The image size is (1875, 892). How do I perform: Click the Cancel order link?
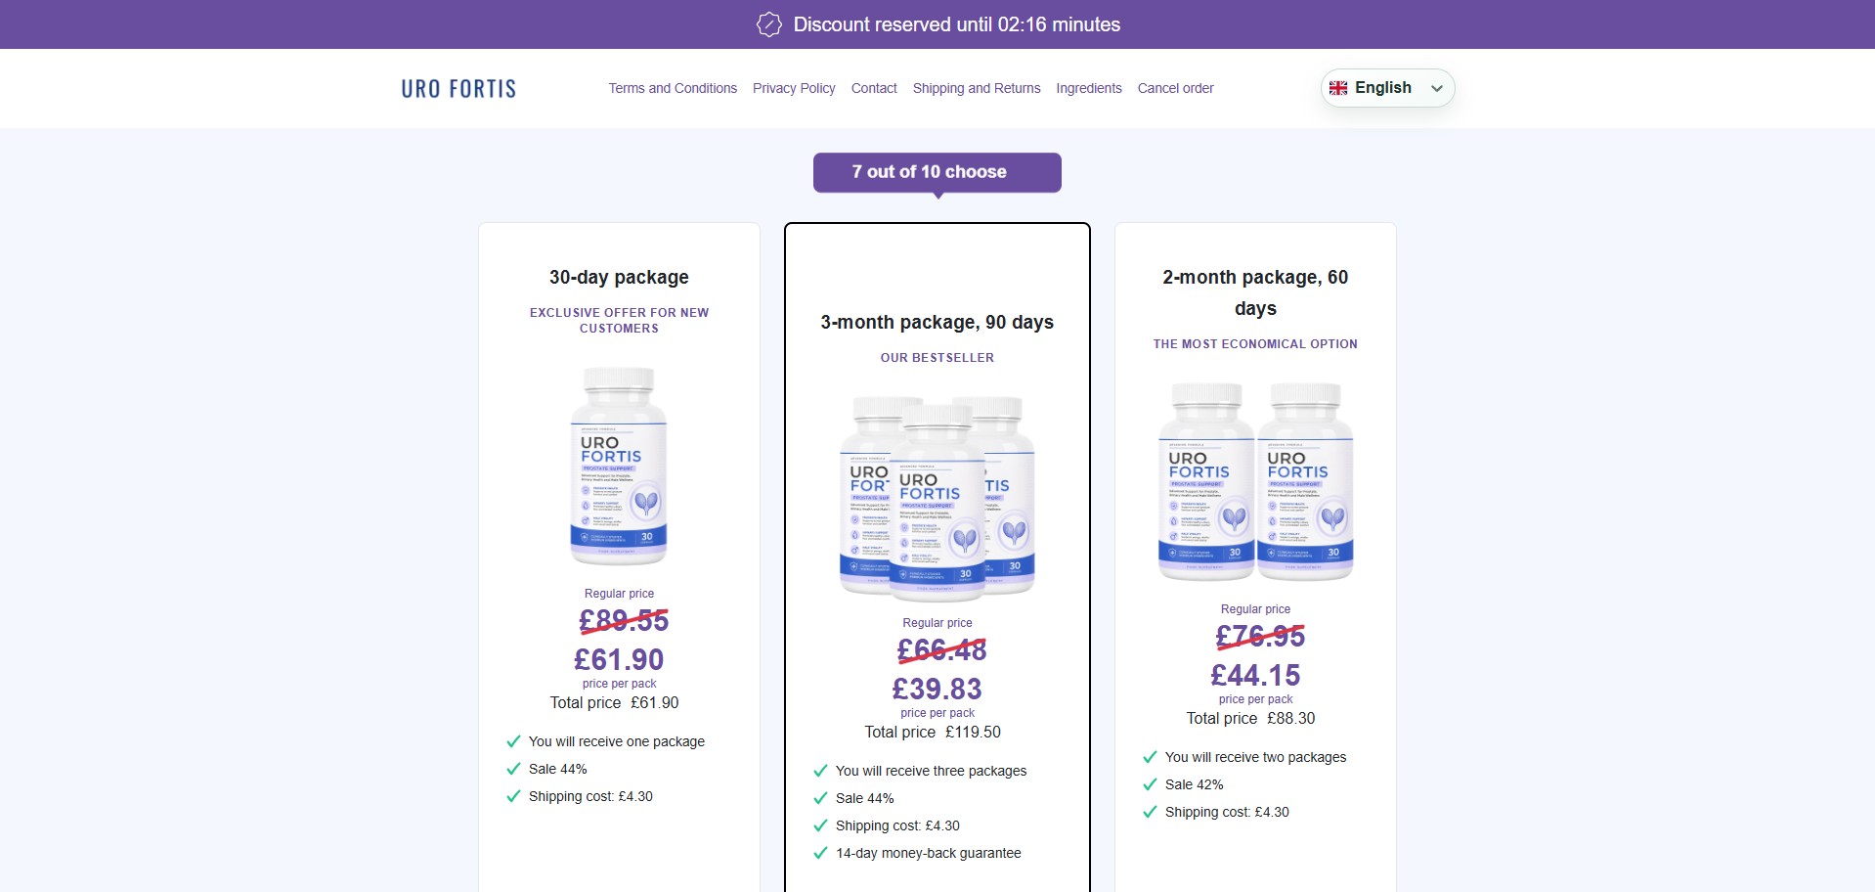tap(1175, 88)
